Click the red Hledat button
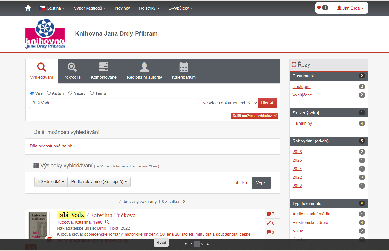The height and width of the screenshot is (251, 389). pyautogui.click(x=267, y=103)
